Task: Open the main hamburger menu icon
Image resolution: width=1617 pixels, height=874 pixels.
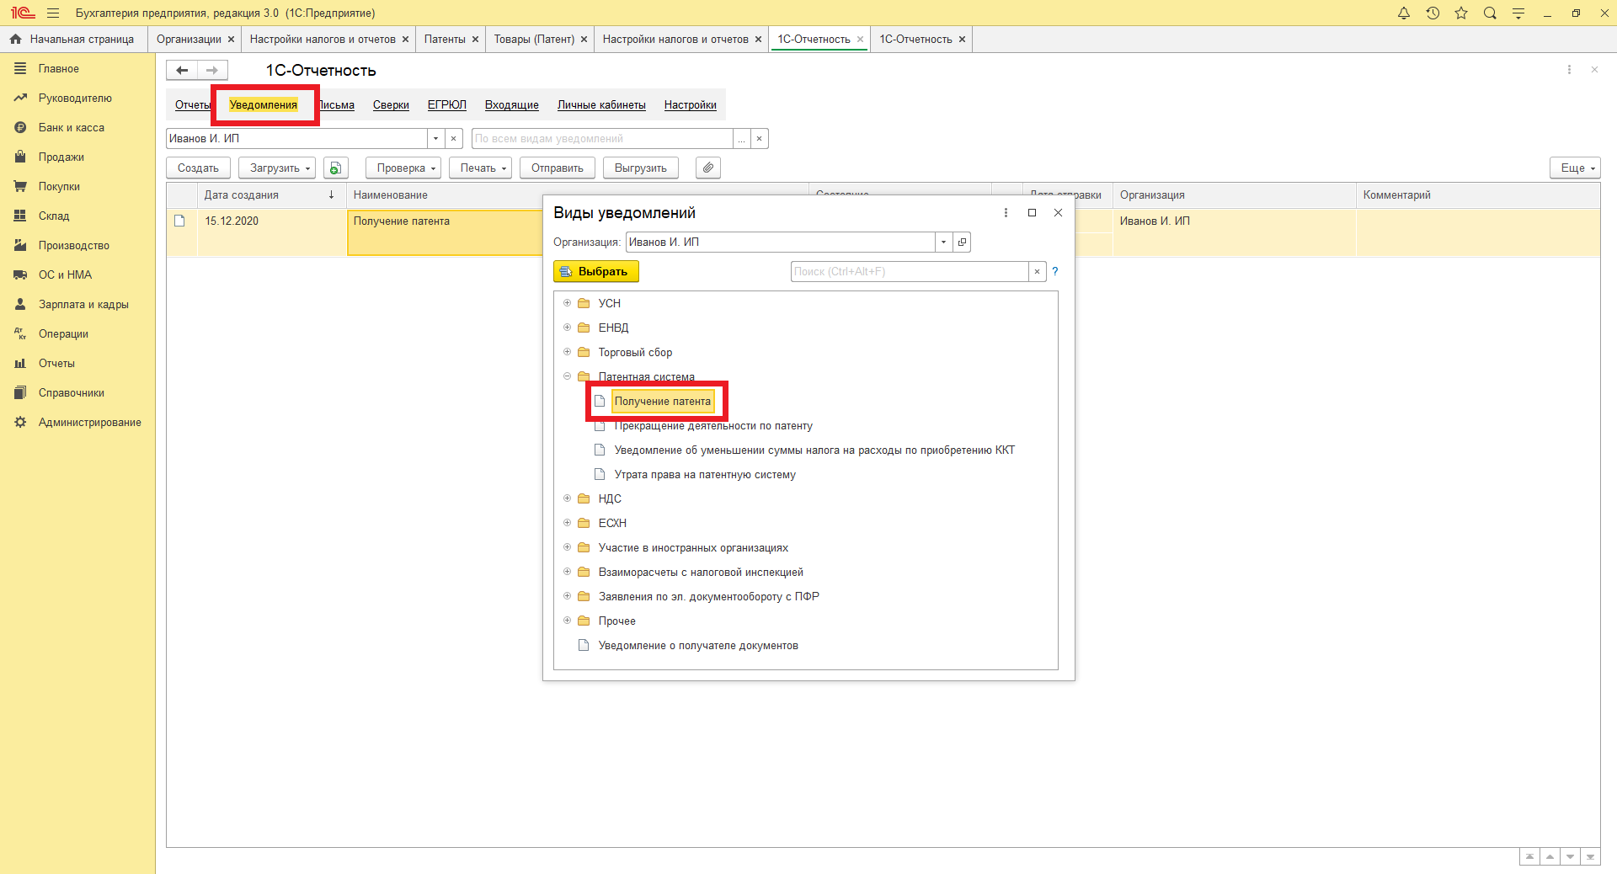Action: coord(53,13)
